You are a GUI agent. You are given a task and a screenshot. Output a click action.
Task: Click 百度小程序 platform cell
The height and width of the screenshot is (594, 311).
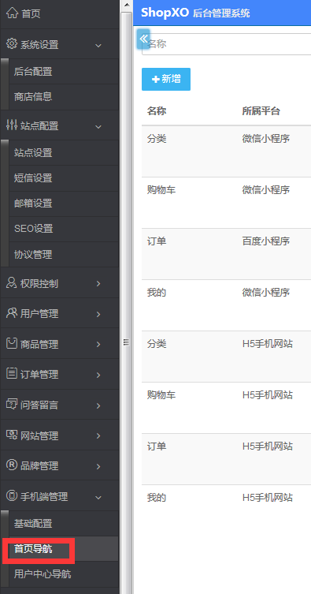pyautogui.click(x=266, y=241)
